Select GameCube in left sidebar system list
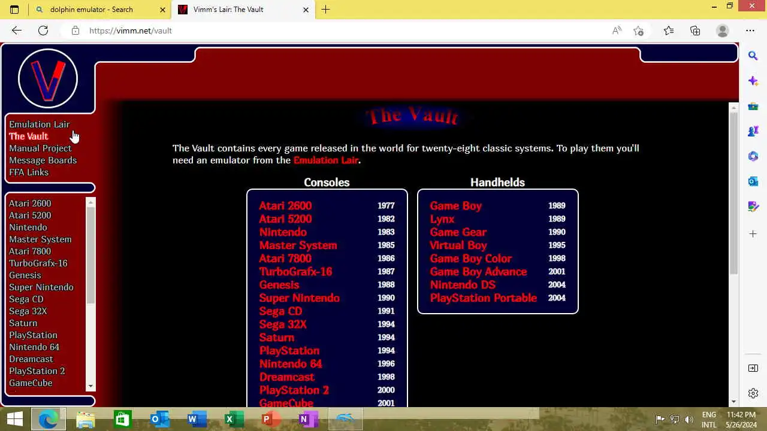 (x=31, y=383)
